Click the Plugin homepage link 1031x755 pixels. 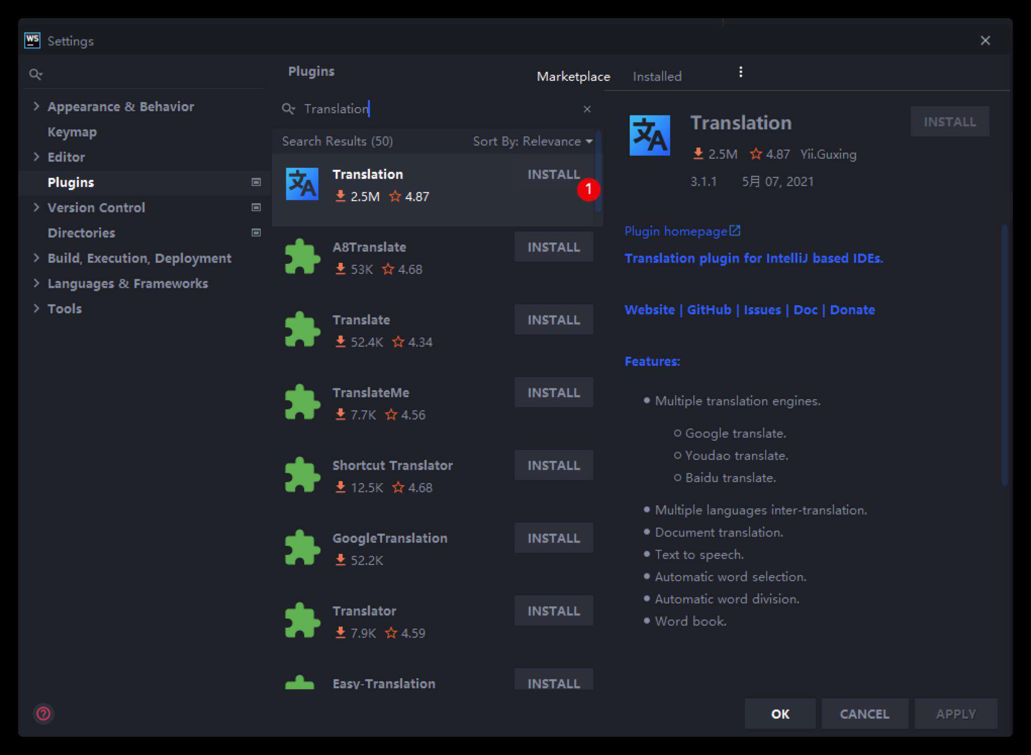coord(679,231)
